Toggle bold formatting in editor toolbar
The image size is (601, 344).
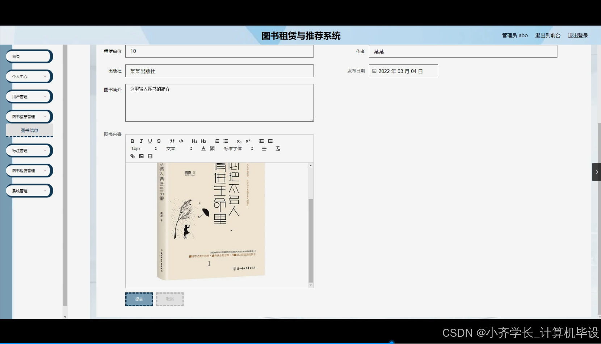[x=133, y=141]
